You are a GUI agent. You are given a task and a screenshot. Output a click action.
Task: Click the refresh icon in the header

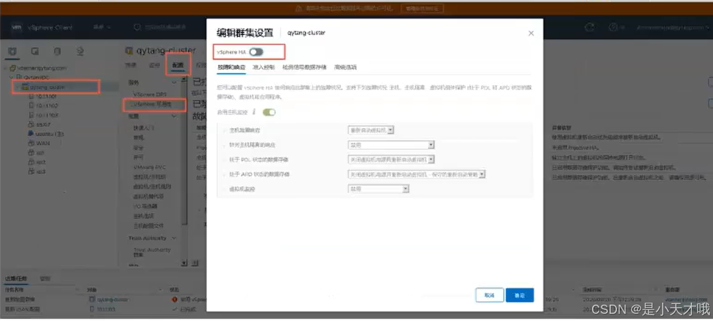[589, 27]
